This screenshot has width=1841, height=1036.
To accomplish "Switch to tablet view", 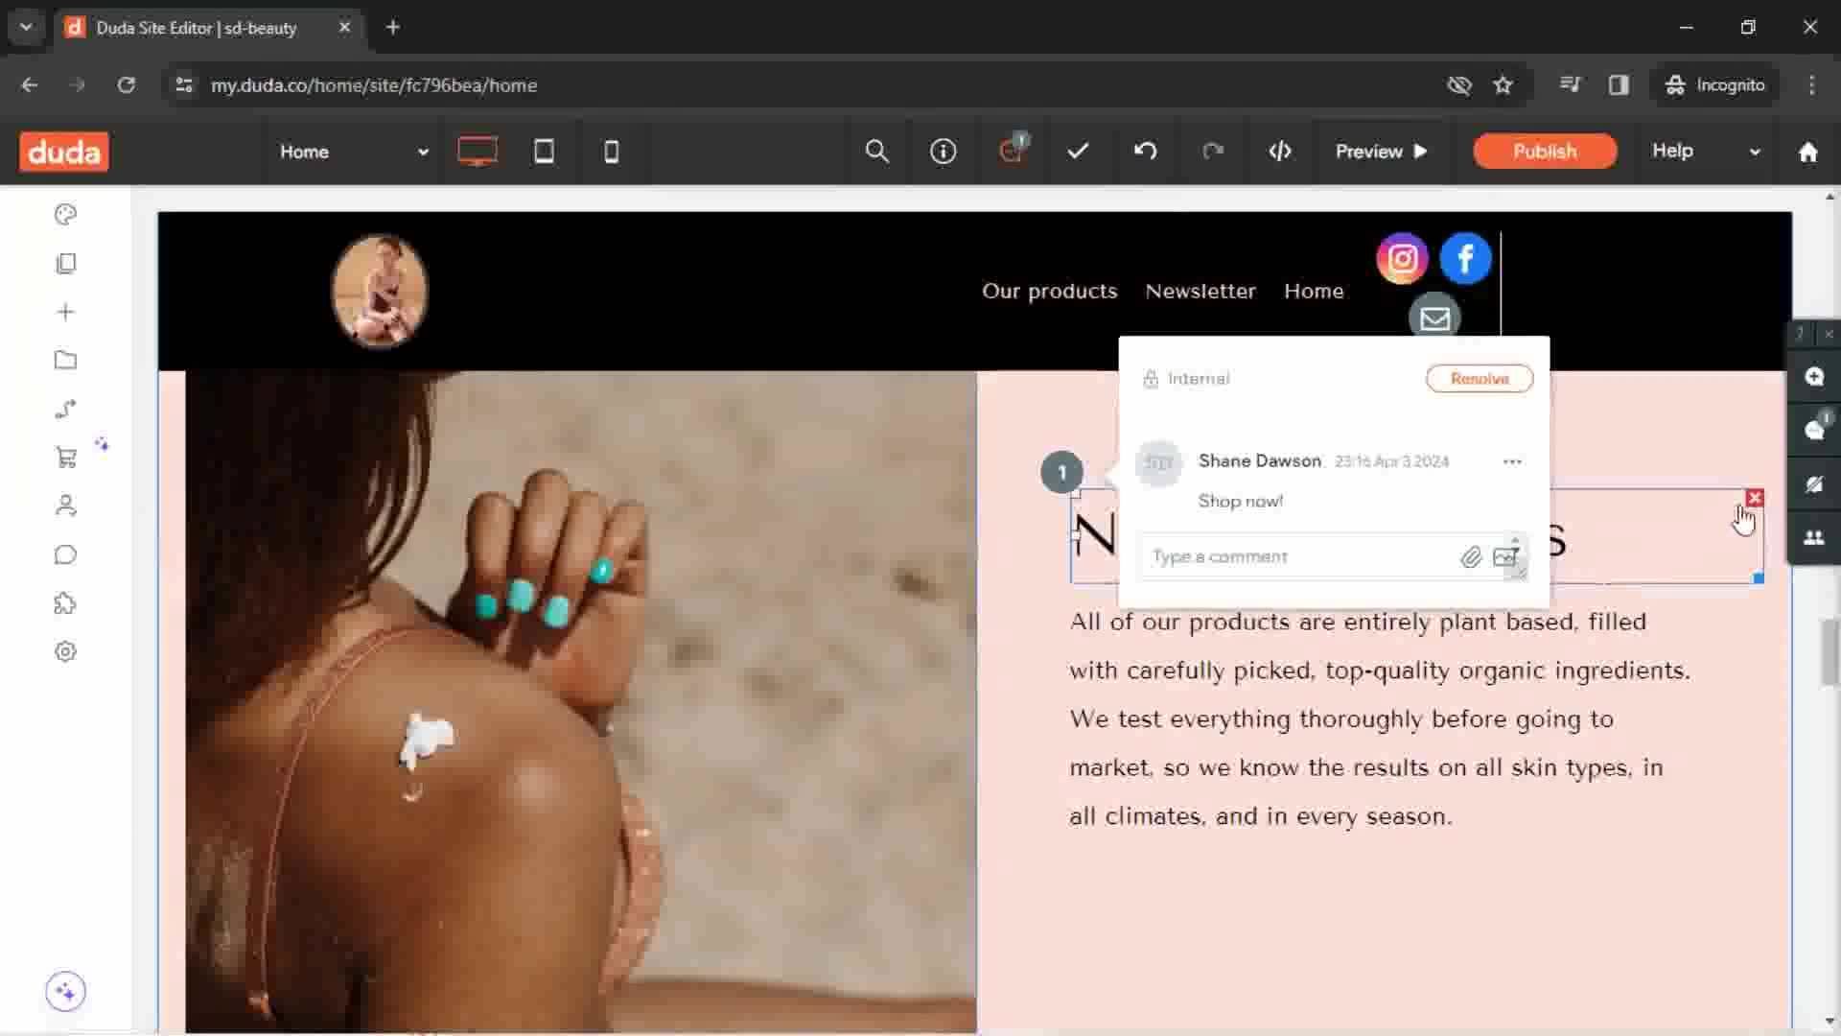I will click(x=544, y=151).
